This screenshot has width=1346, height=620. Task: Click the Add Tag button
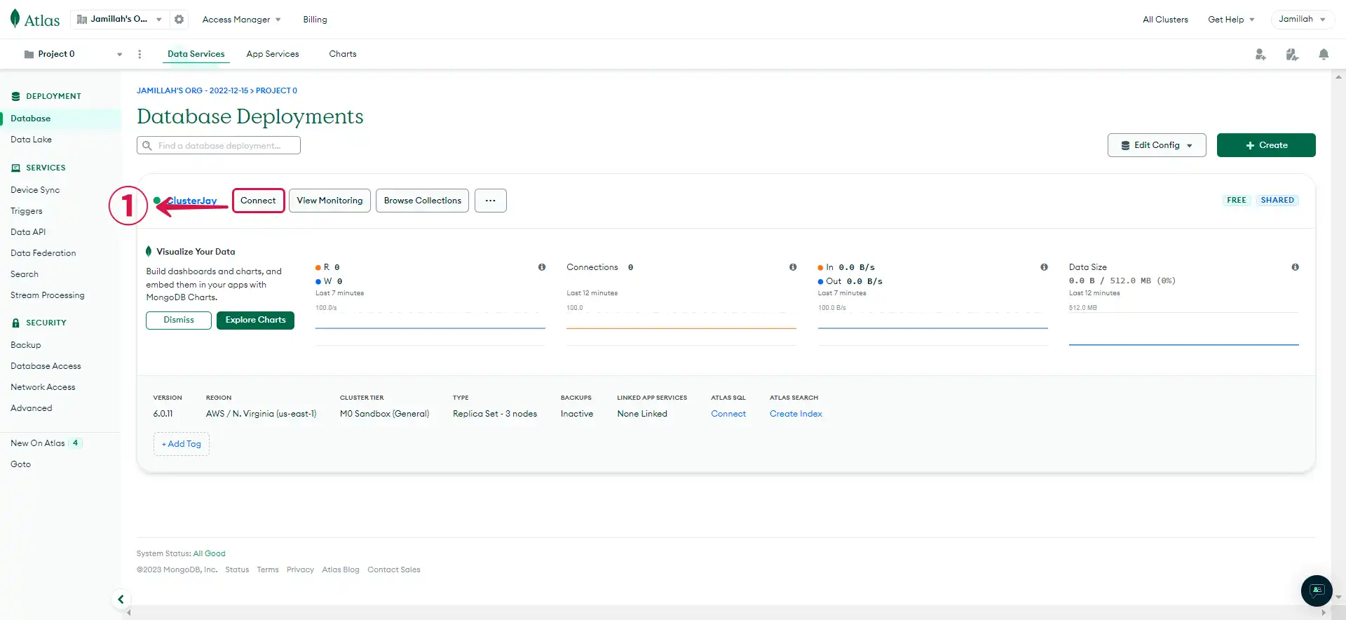(182, 444)
